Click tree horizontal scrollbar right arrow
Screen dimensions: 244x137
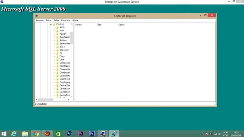point(69,100)
